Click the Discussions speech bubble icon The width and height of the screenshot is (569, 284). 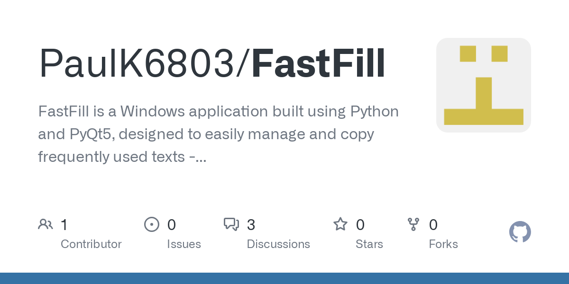coord(231,224)
